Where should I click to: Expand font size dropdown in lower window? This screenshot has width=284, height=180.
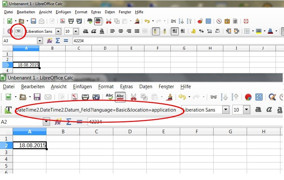(x=246, y=110)
